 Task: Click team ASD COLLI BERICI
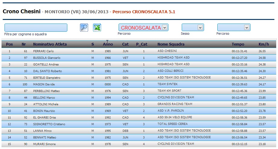171,71
